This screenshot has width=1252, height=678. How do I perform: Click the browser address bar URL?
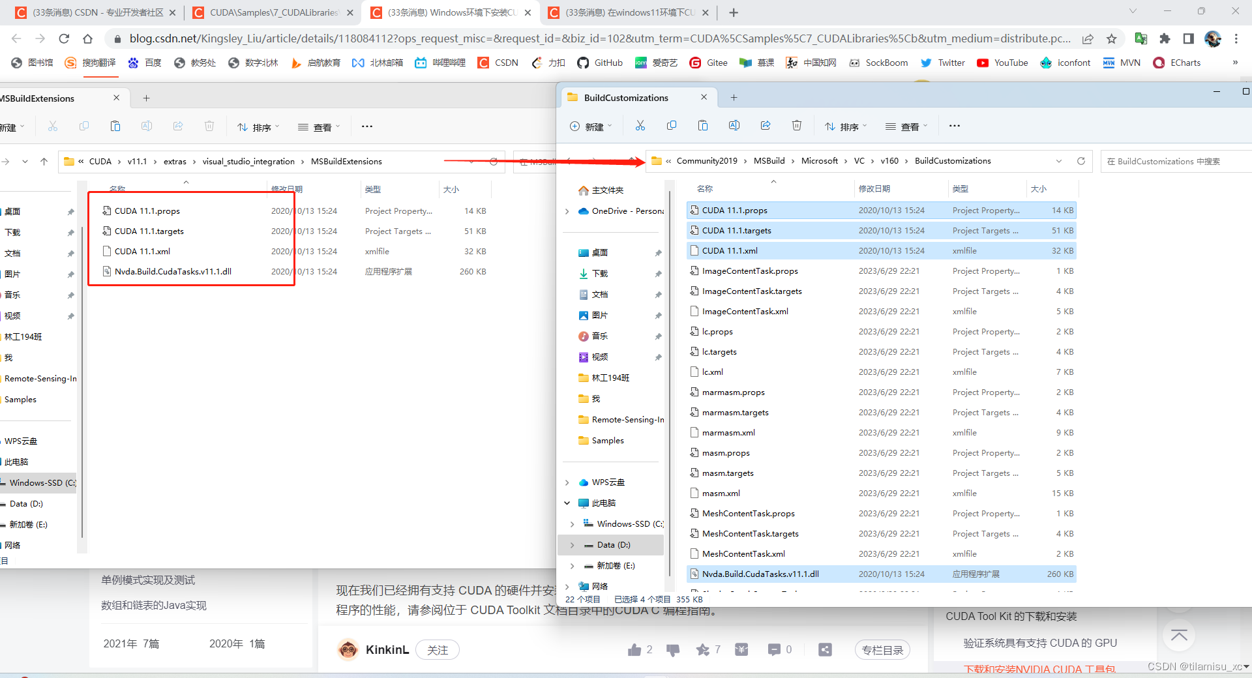point(599,38)
